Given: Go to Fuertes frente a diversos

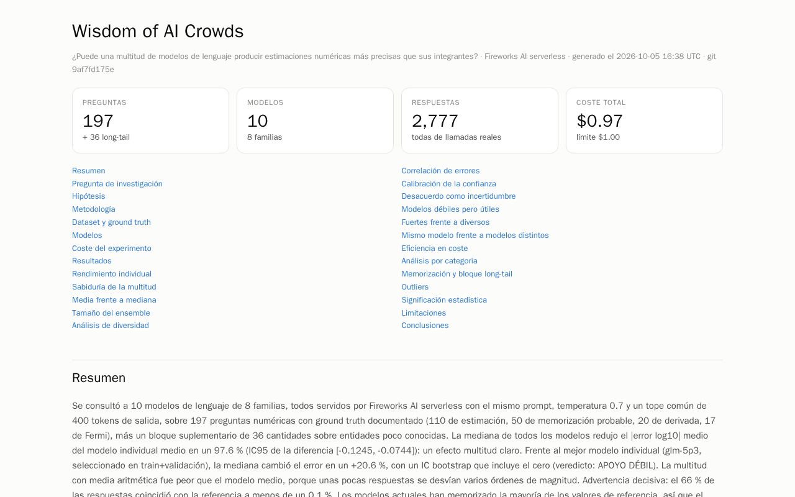Looking at the screenshot, I should tap(445, 222).
